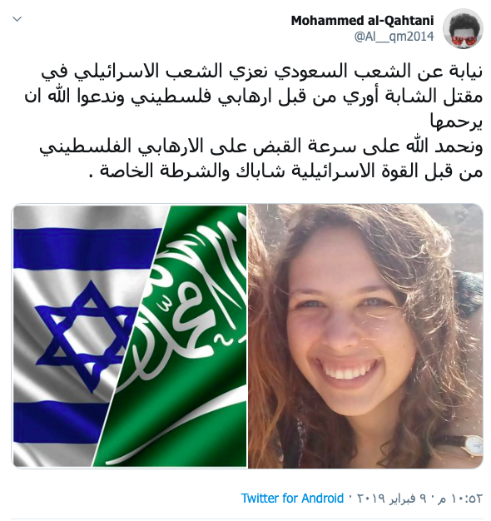The width and height of the screenshot is (491, 521).
Task: Open the smiling woman photo
Action: click(x=365, y=336)
